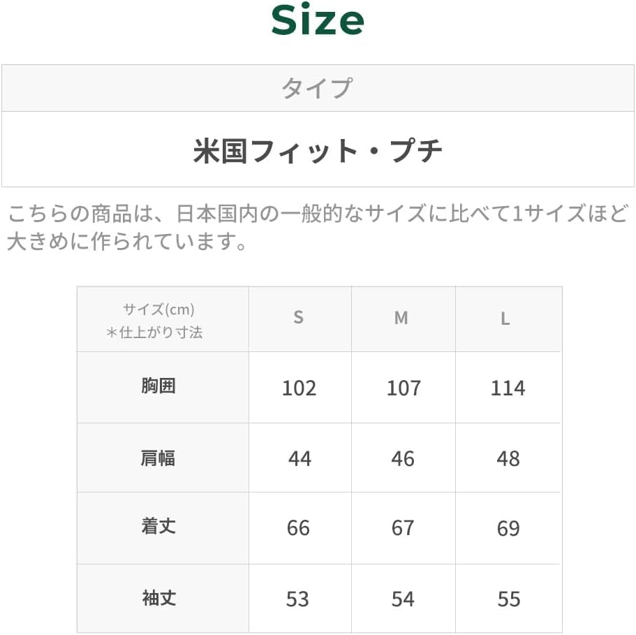This screenshot has width=636, height=635.
Task: Click length value 69 for size L
Action: [x=508, y=528]
